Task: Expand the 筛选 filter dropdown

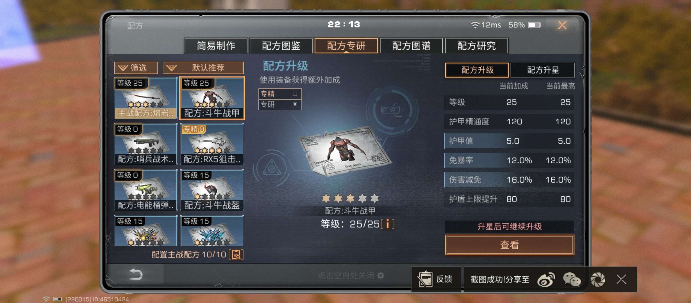Action: 136,68
